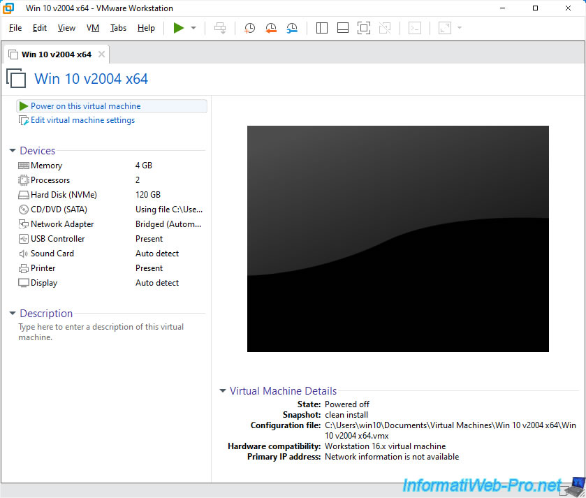Take a snapshot using the toolbar icon
586x498 pixels.
(249, 28)
